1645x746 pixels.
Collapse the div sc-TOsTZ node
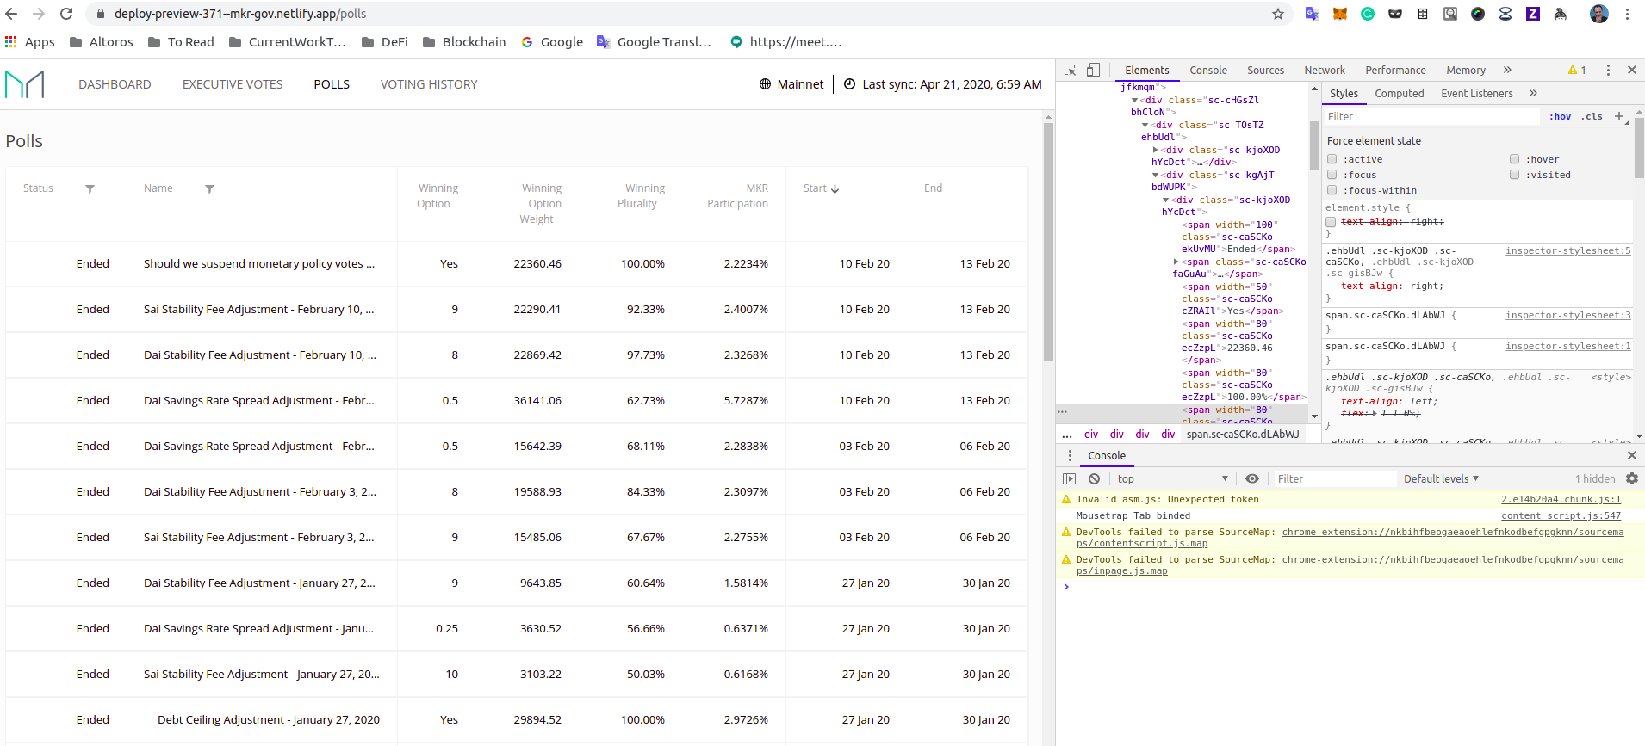(1145, 126)
